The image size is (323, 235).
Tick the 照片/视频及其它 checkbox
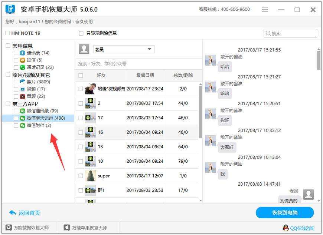tap(8, 75)
